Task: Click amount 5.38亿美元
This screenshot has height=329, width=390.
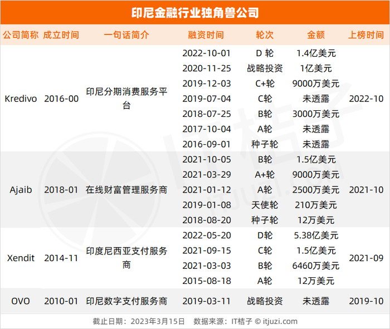Action: (316, 235)
